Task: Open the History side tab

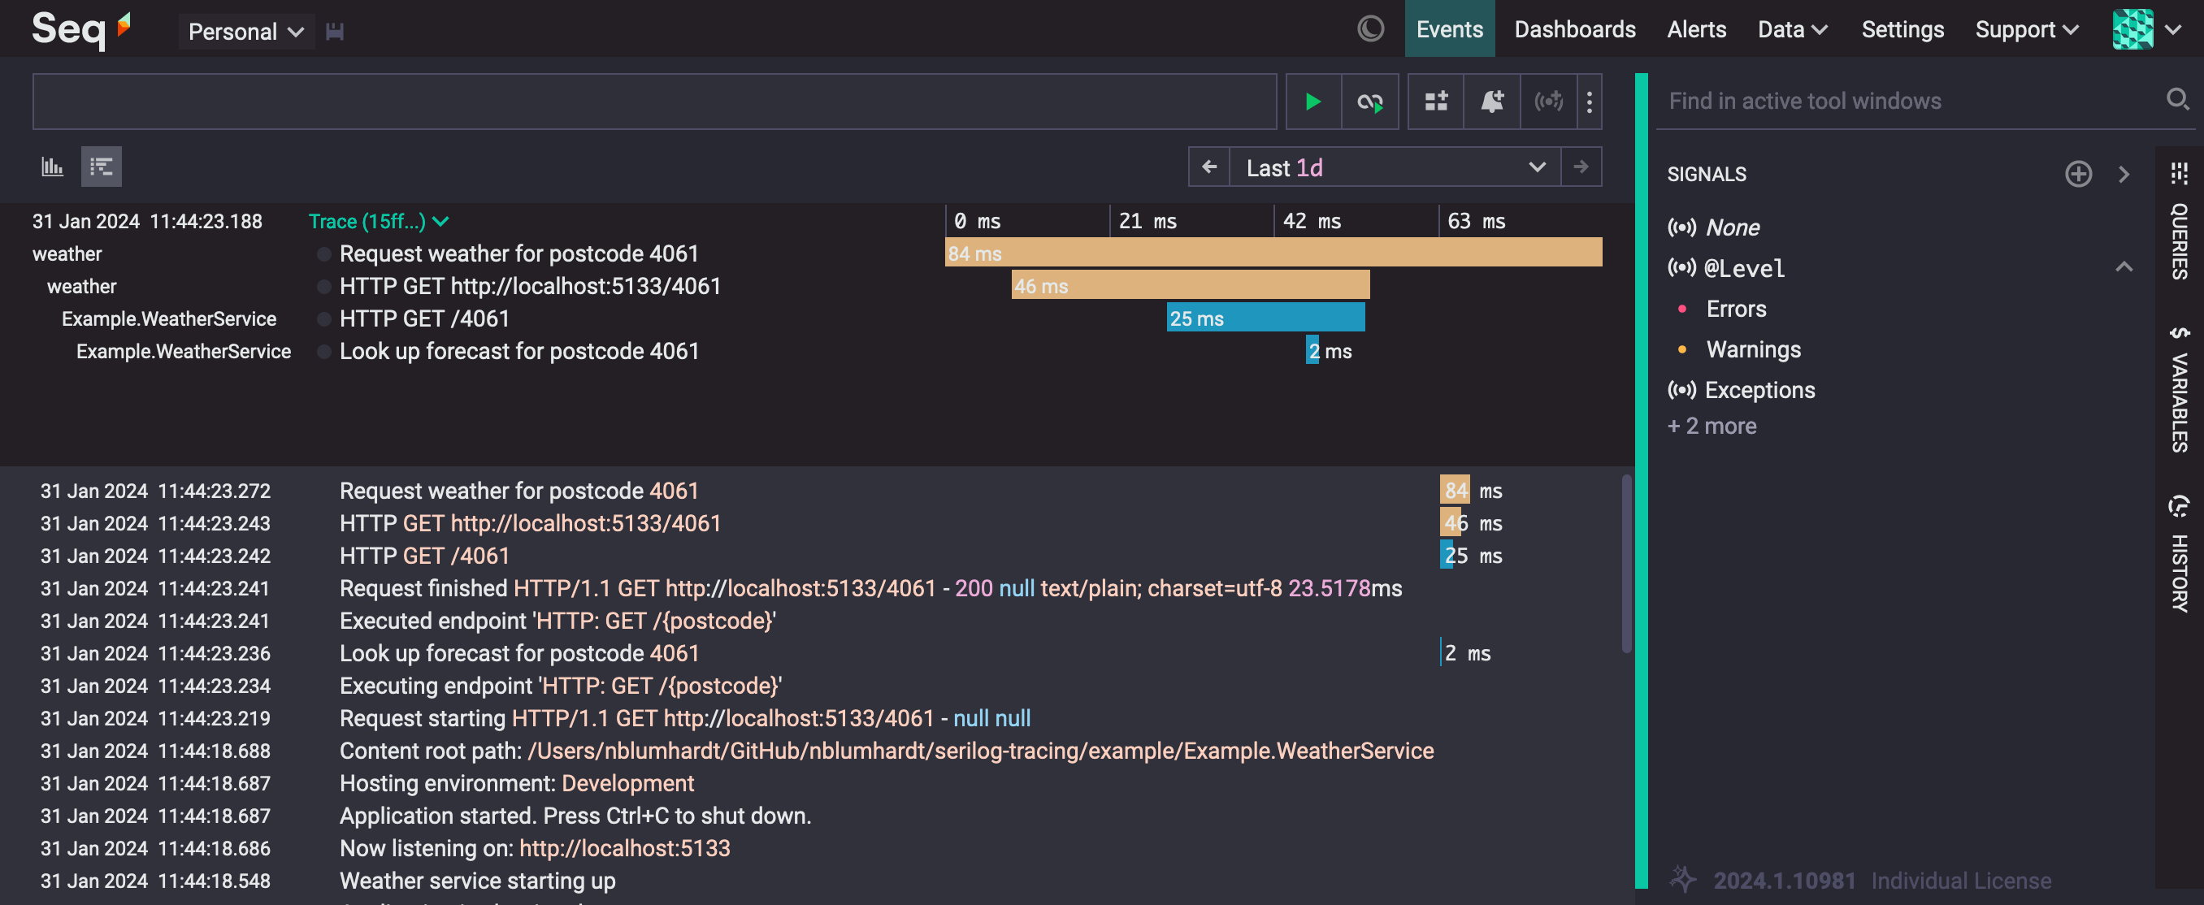Action: (x=2178, y=552)
